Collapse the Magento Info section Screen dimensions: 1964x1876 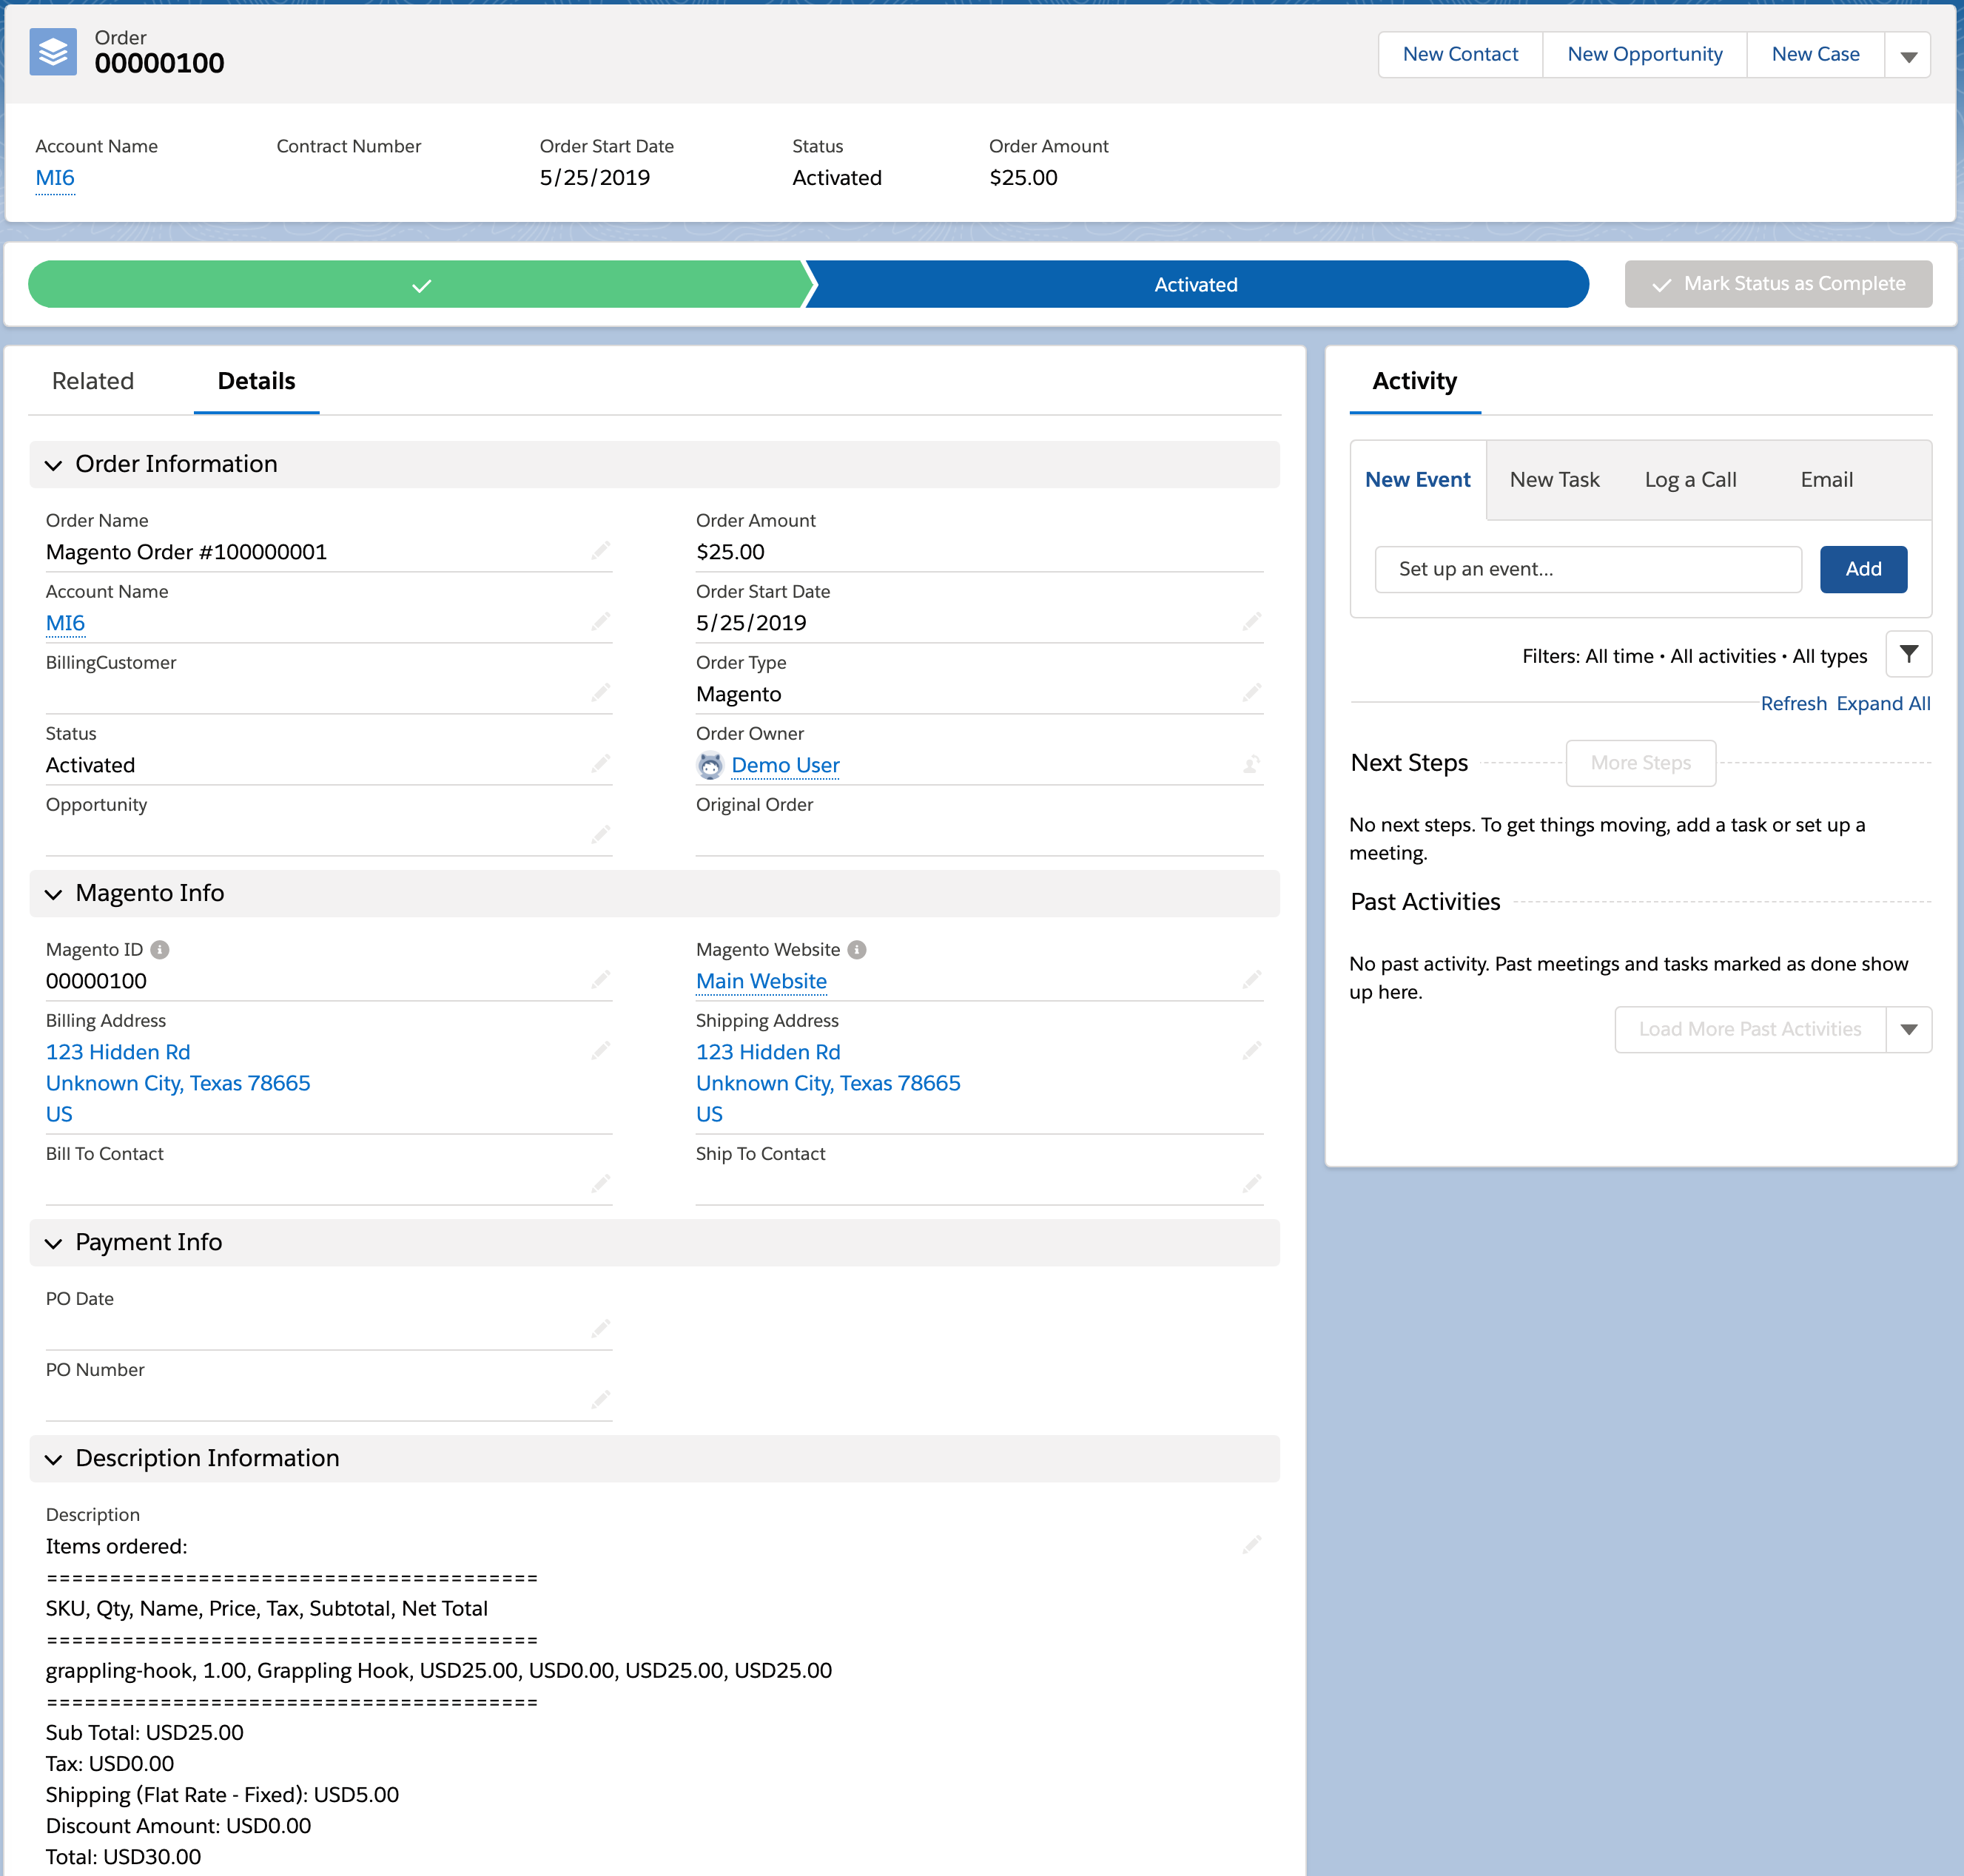(x=54, y=894)
